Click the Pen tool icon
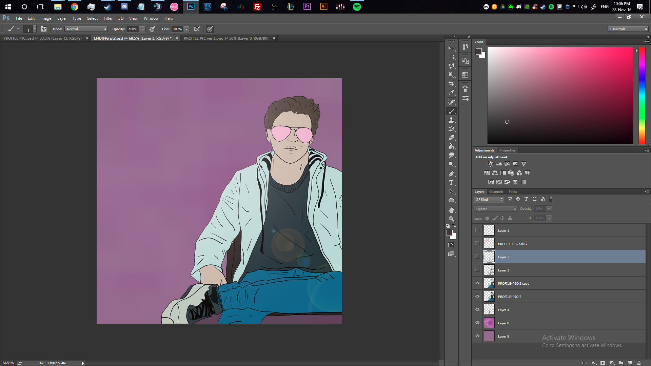Viewport: 651px width, 366px height. coord(451,174)
